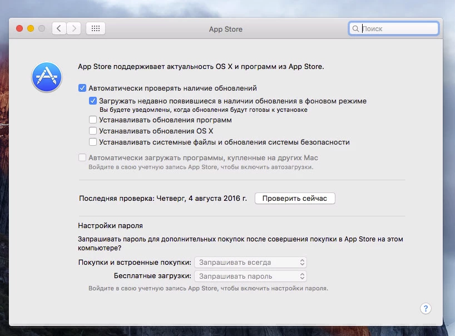
Task: Open Бесплатные загрузки dropdown
Action: 250,276
